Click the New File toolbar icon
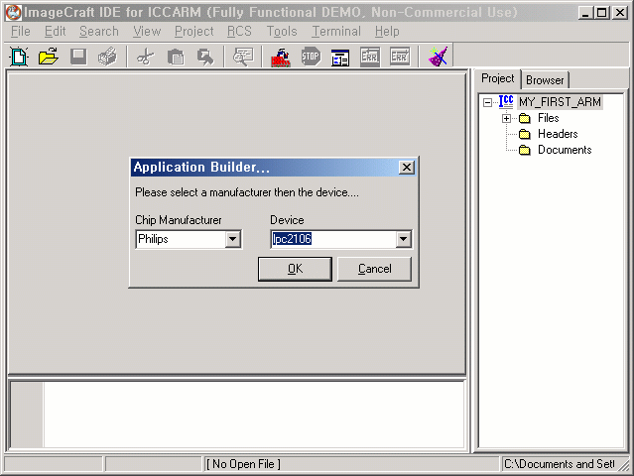This screenshot has height=476, width=634. click(x=19, y=57)
